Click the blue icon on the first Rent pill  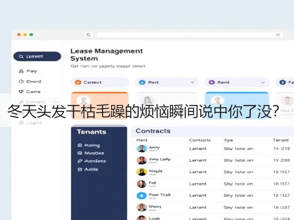click(x=142, y=82)
